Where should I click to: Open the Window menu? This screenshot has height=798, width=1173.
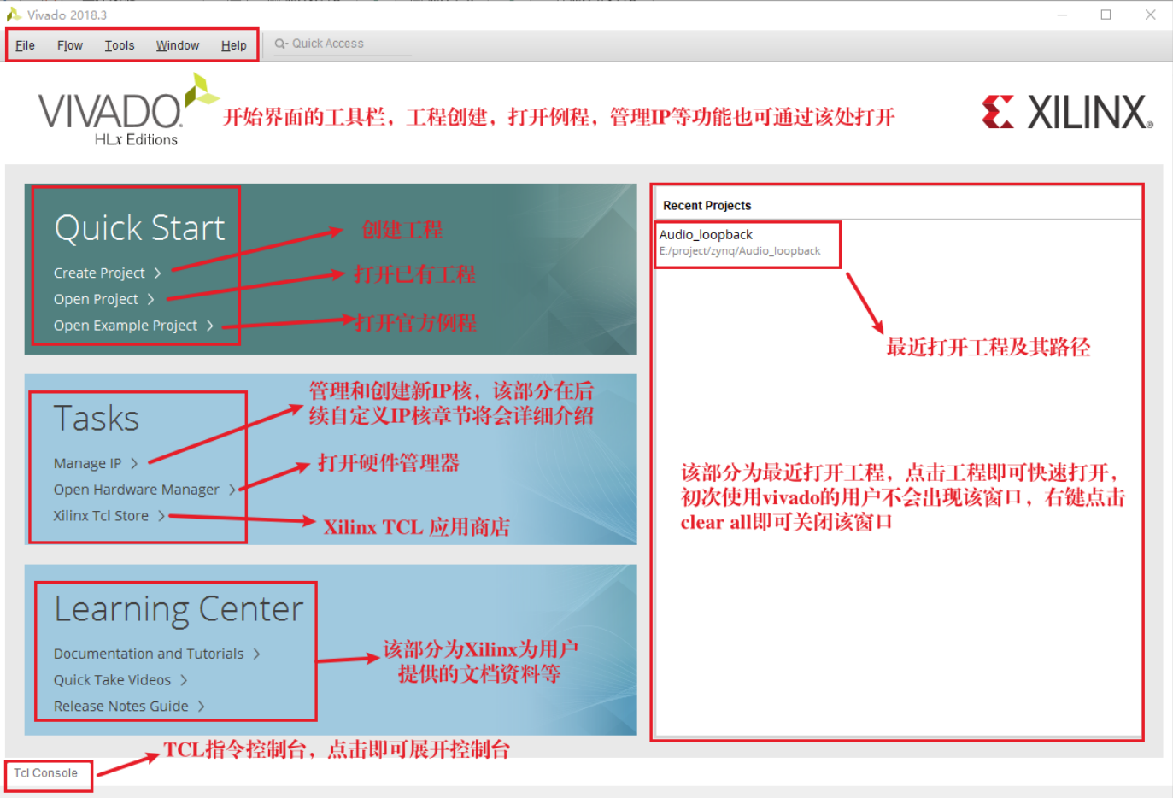point(178,45)
